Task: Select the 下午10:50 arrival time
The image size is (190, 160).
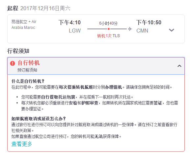Action: click(x=149, y=22)
